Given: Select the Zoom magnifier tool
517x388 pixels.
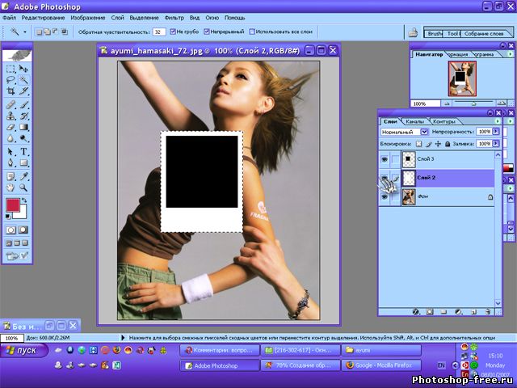Looking at the screenshot, I should 23,187.
